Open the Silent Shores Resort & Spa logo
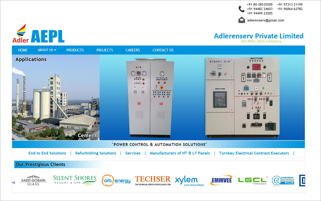The width and height of the screenshot is (321, 201). pos(75,180)
